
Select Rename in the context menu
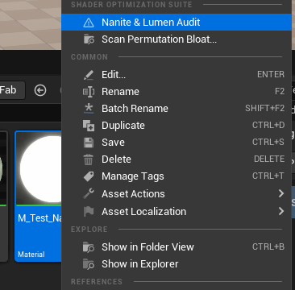point(177,91)
